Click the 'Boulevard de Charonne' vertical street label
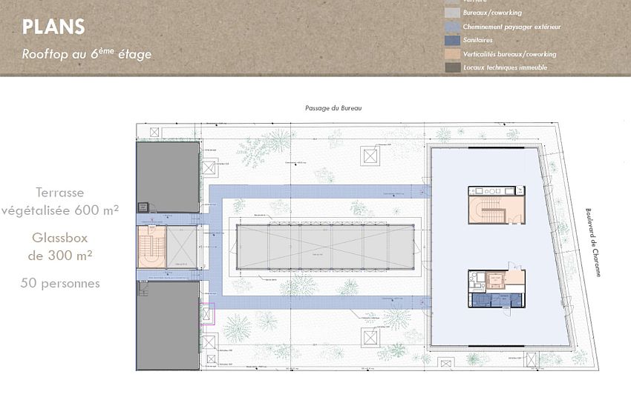 point(591,242)
